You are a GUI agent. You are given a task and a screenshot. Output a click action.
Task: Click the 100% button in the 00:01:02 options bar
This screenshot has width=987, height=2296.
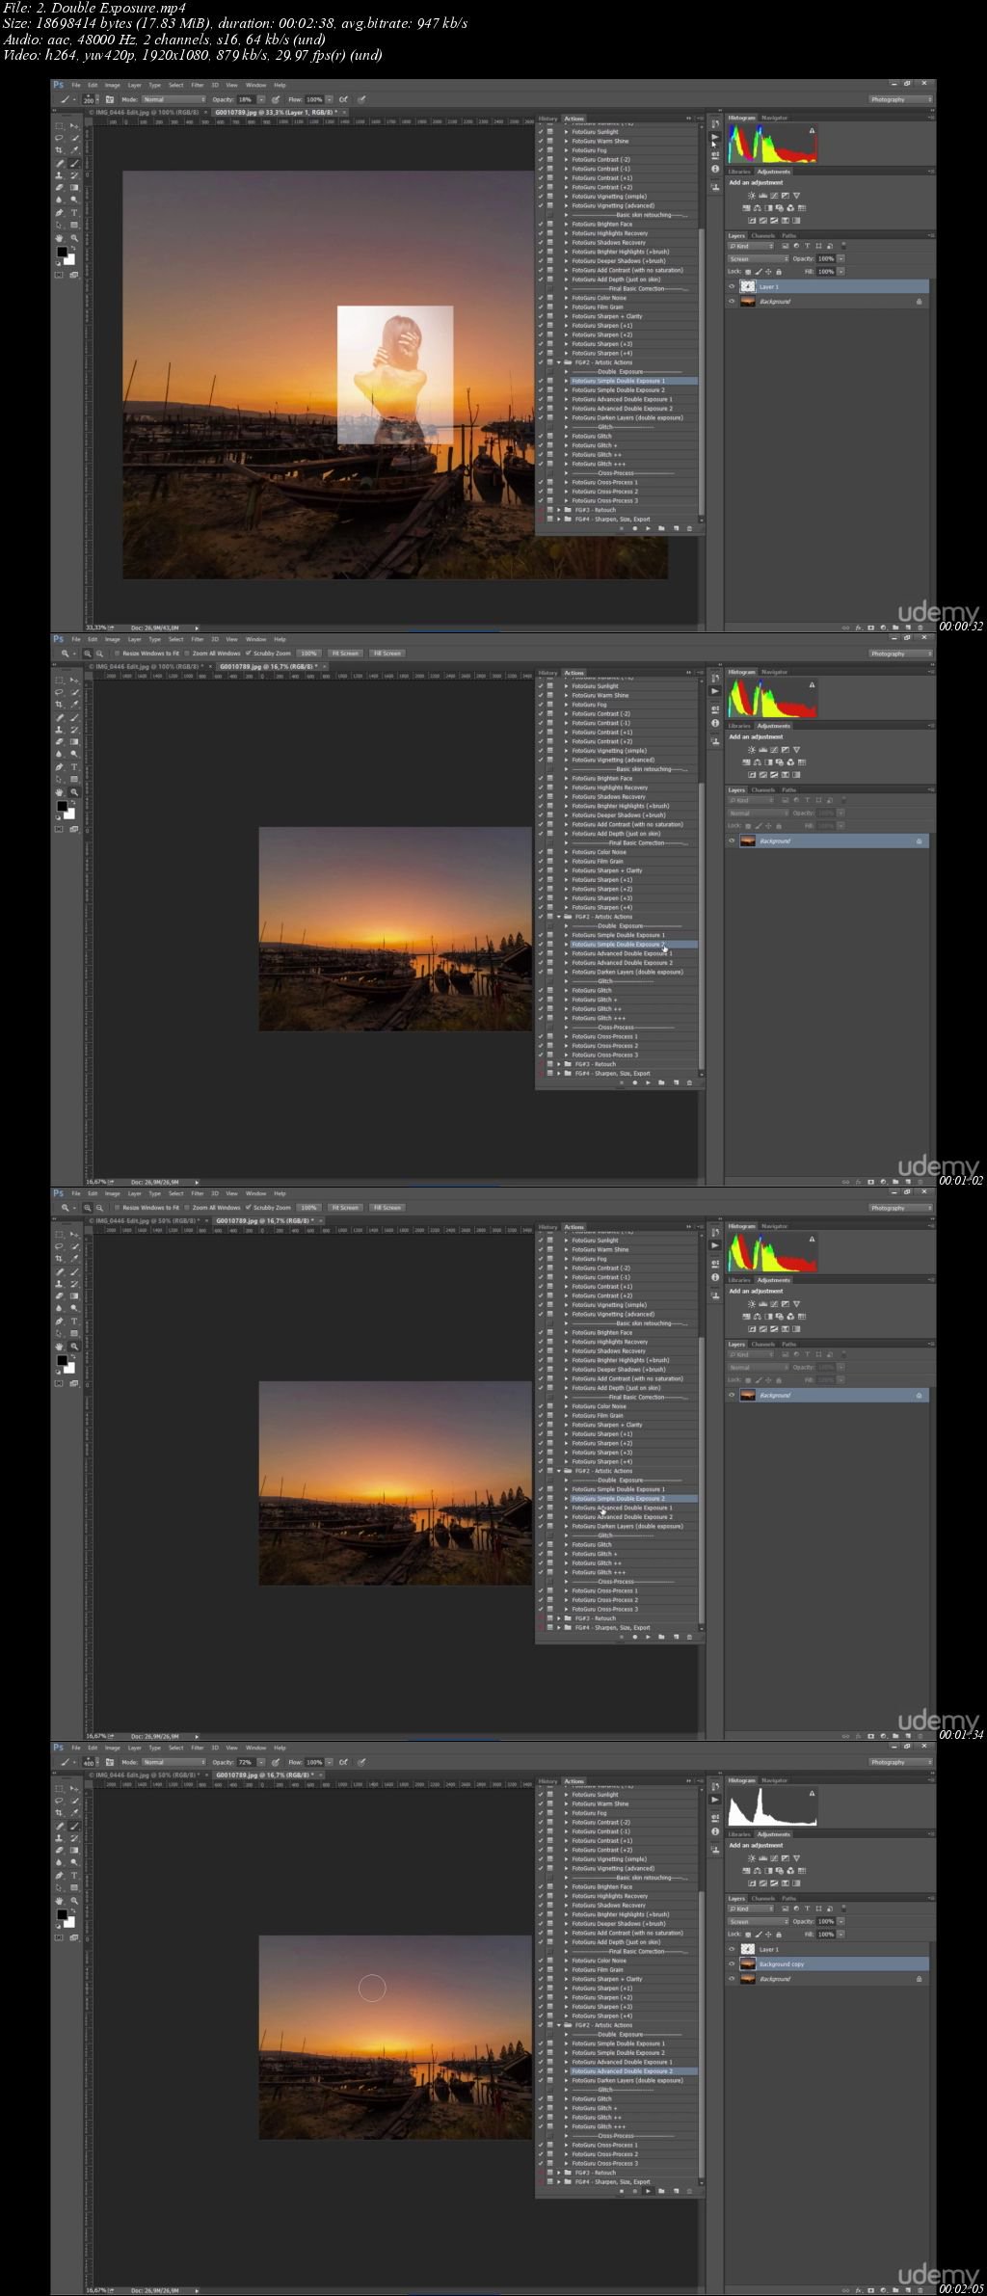(x=308, y=653)
